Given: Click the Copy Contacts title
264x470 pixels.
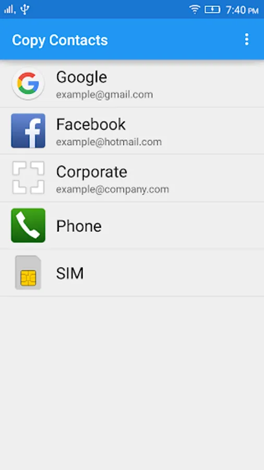Looking at the screenshot, I should pos(60,40).
